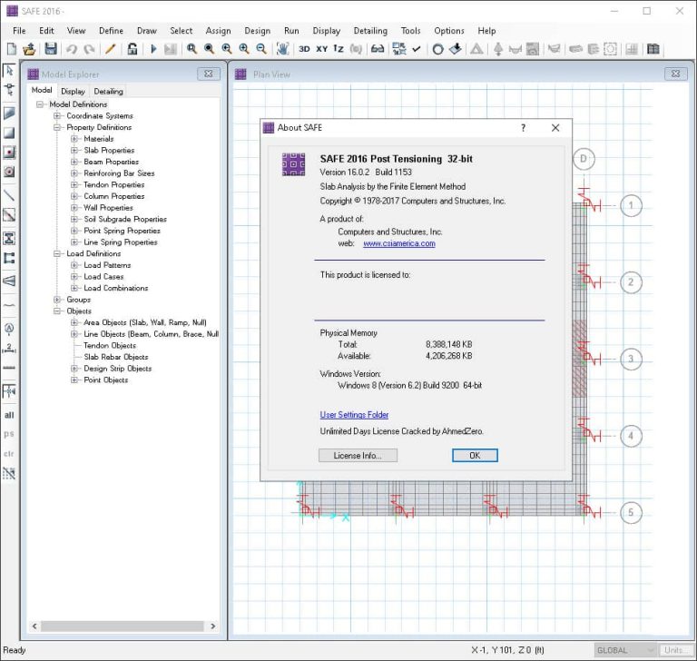Viewport: 697px width, 661px height.
Task: Open the www.csiamerica.com link
Action: [x=399, y=243]
